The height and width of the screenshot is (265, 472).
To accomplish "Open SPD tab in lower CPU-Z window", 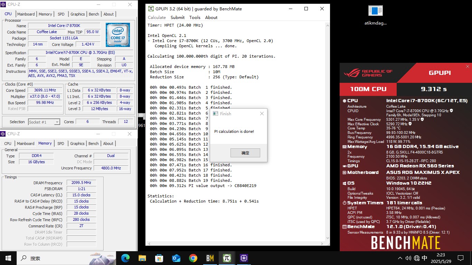I will 60,144.
